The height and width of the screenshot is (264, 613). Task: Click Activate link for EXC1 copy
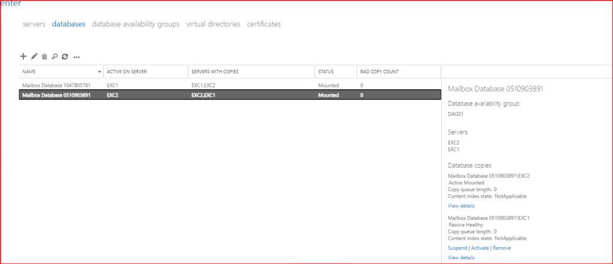pos(481,248)
